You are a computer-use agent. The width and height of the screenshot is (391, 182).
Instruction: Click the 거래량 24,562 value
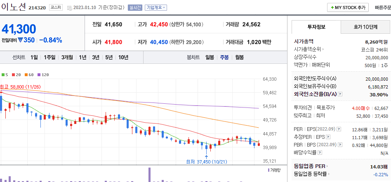pos(251,24)
